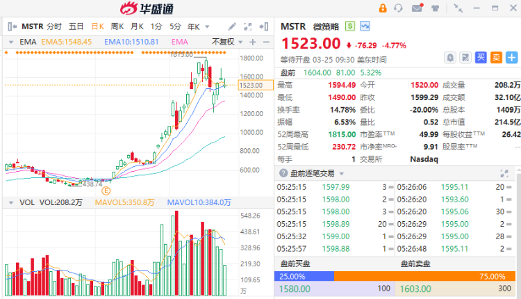Click the 05:25:32 trade row price 1599.00
This screenshot has width=521, height=299.
coord(336,236)
